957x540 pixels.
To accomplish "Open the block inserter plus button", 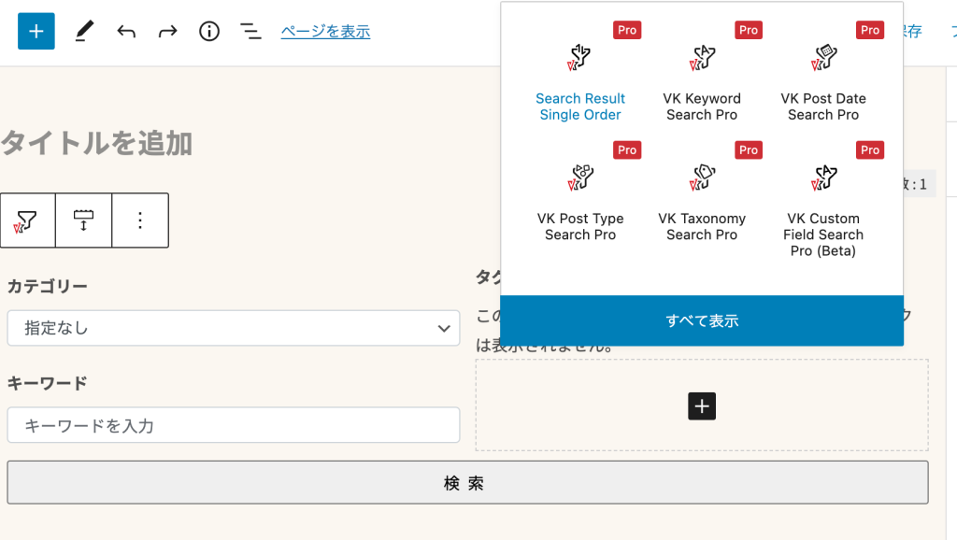I will [36, 31].
